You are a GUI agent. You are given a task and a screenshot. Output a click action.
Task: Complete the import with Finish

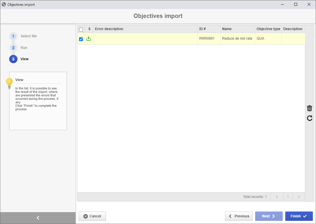(x=299, y=216)
